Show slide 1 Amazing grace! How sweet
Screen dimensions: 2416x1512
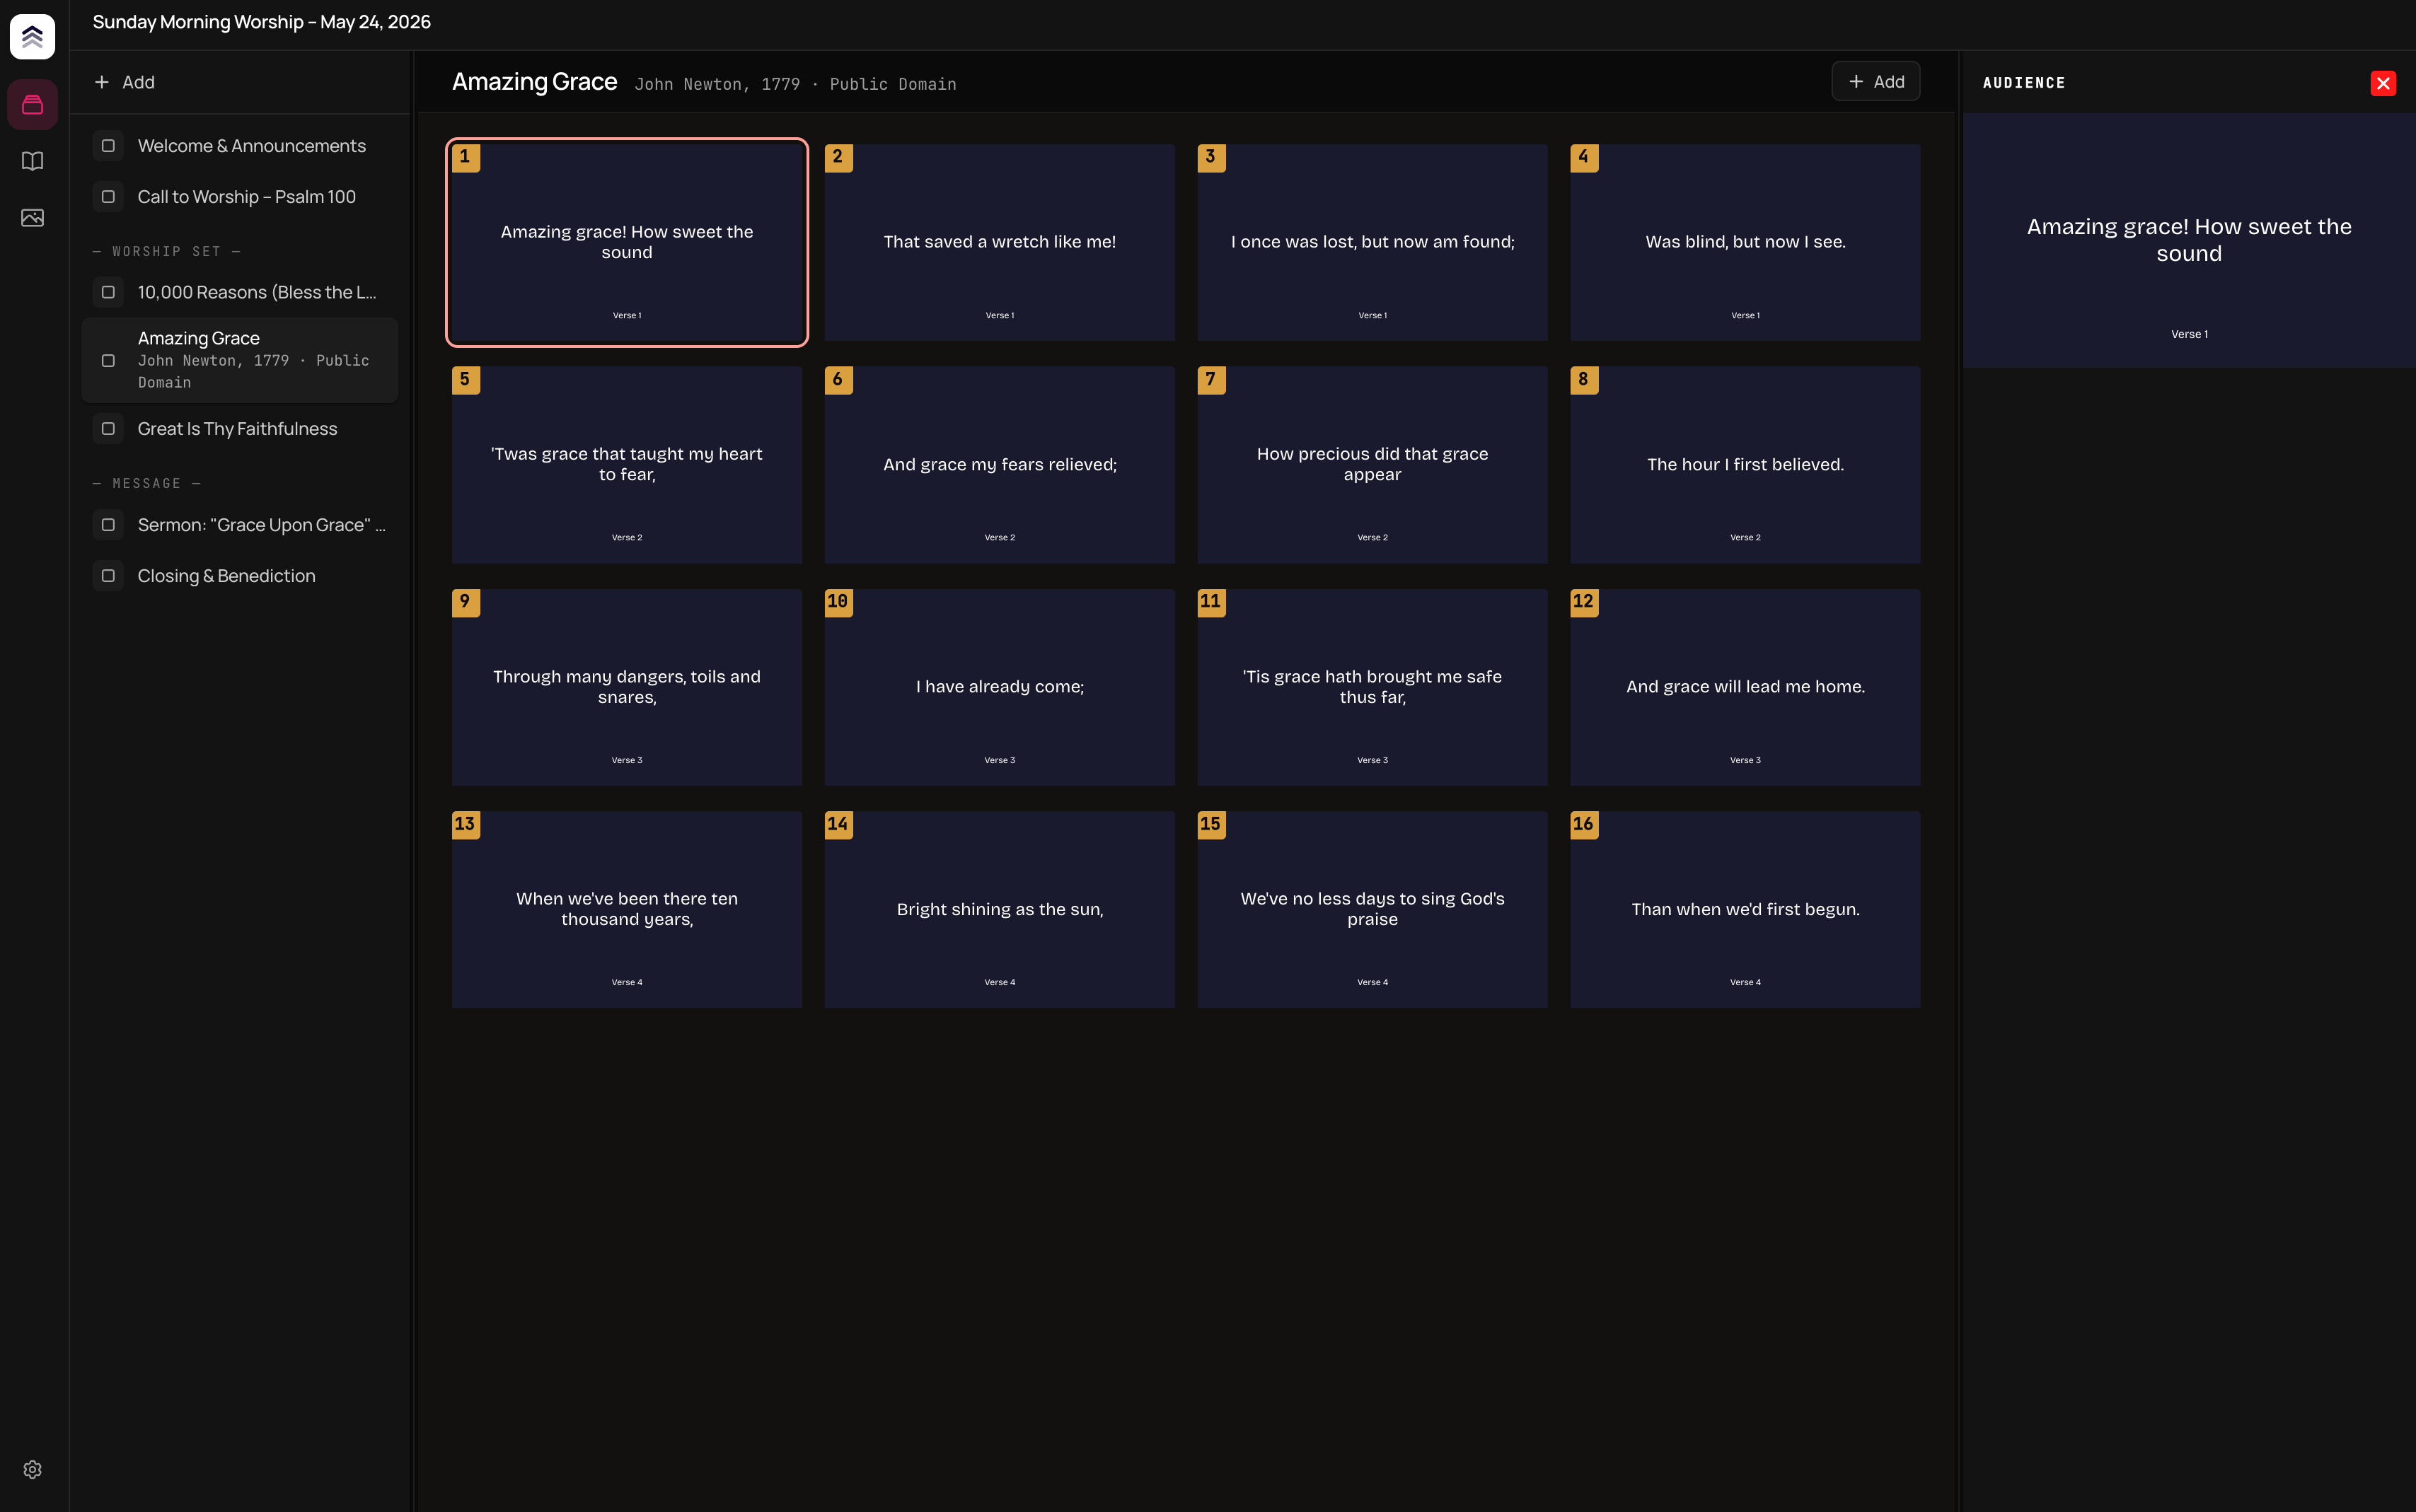(628, 242)
